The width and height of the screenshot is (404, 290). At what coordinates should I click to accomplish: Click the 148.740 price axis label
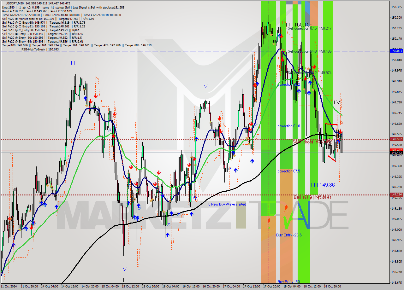396,272
